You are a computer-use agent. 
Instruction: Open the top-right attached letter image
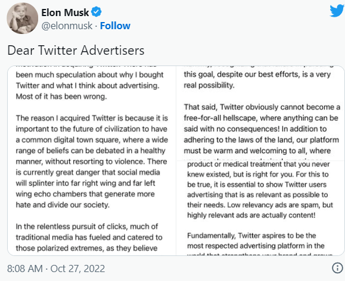(x=260, y=113)
